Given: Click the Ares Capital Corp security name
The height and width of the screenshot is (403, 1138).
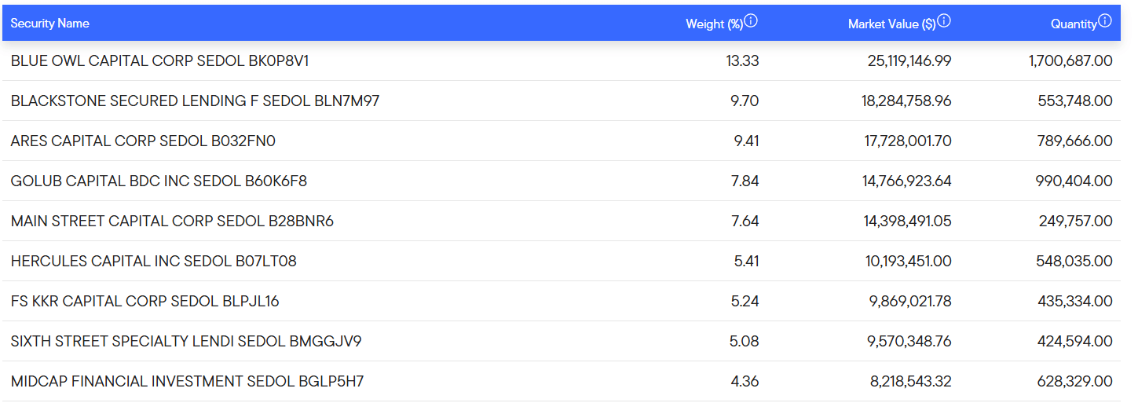Looking at the screenshot, I should 143,141.
